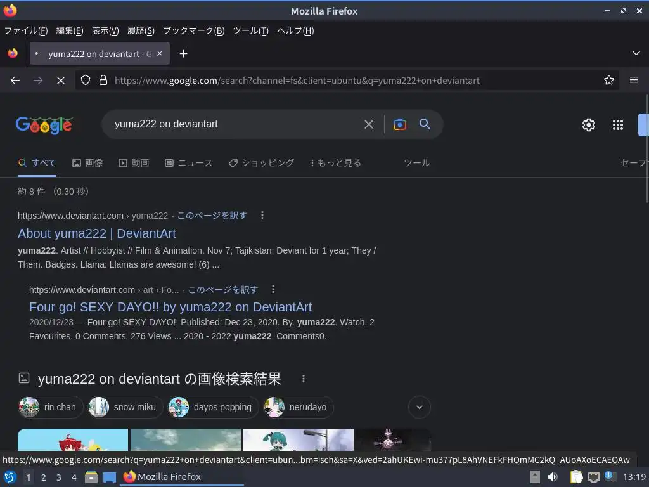
Task: Translate second result このページを訳す
Action: pyautogui.click(x=223, y=289)
